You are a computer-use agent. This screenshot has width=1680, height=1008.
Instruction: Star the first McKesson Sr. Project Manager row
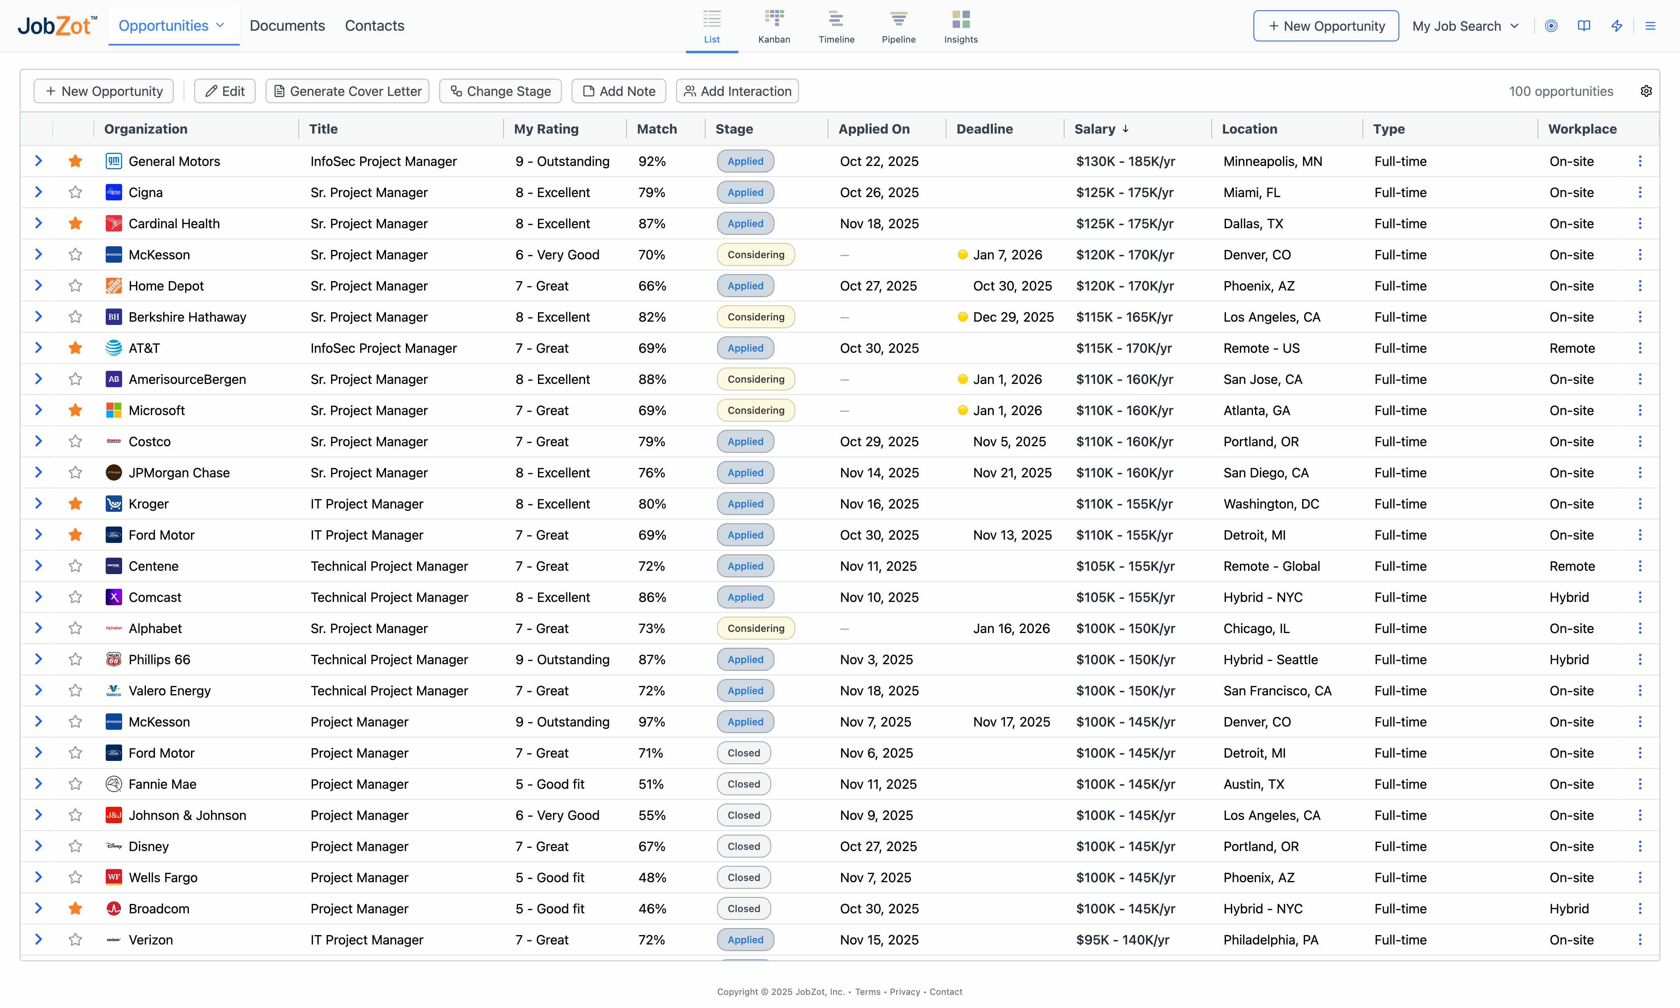pyautogui.click(x=75, y=255)
